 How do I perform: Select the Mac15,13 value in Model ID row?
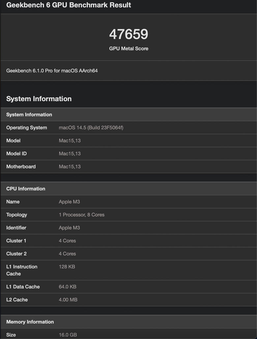coord(70,153)
